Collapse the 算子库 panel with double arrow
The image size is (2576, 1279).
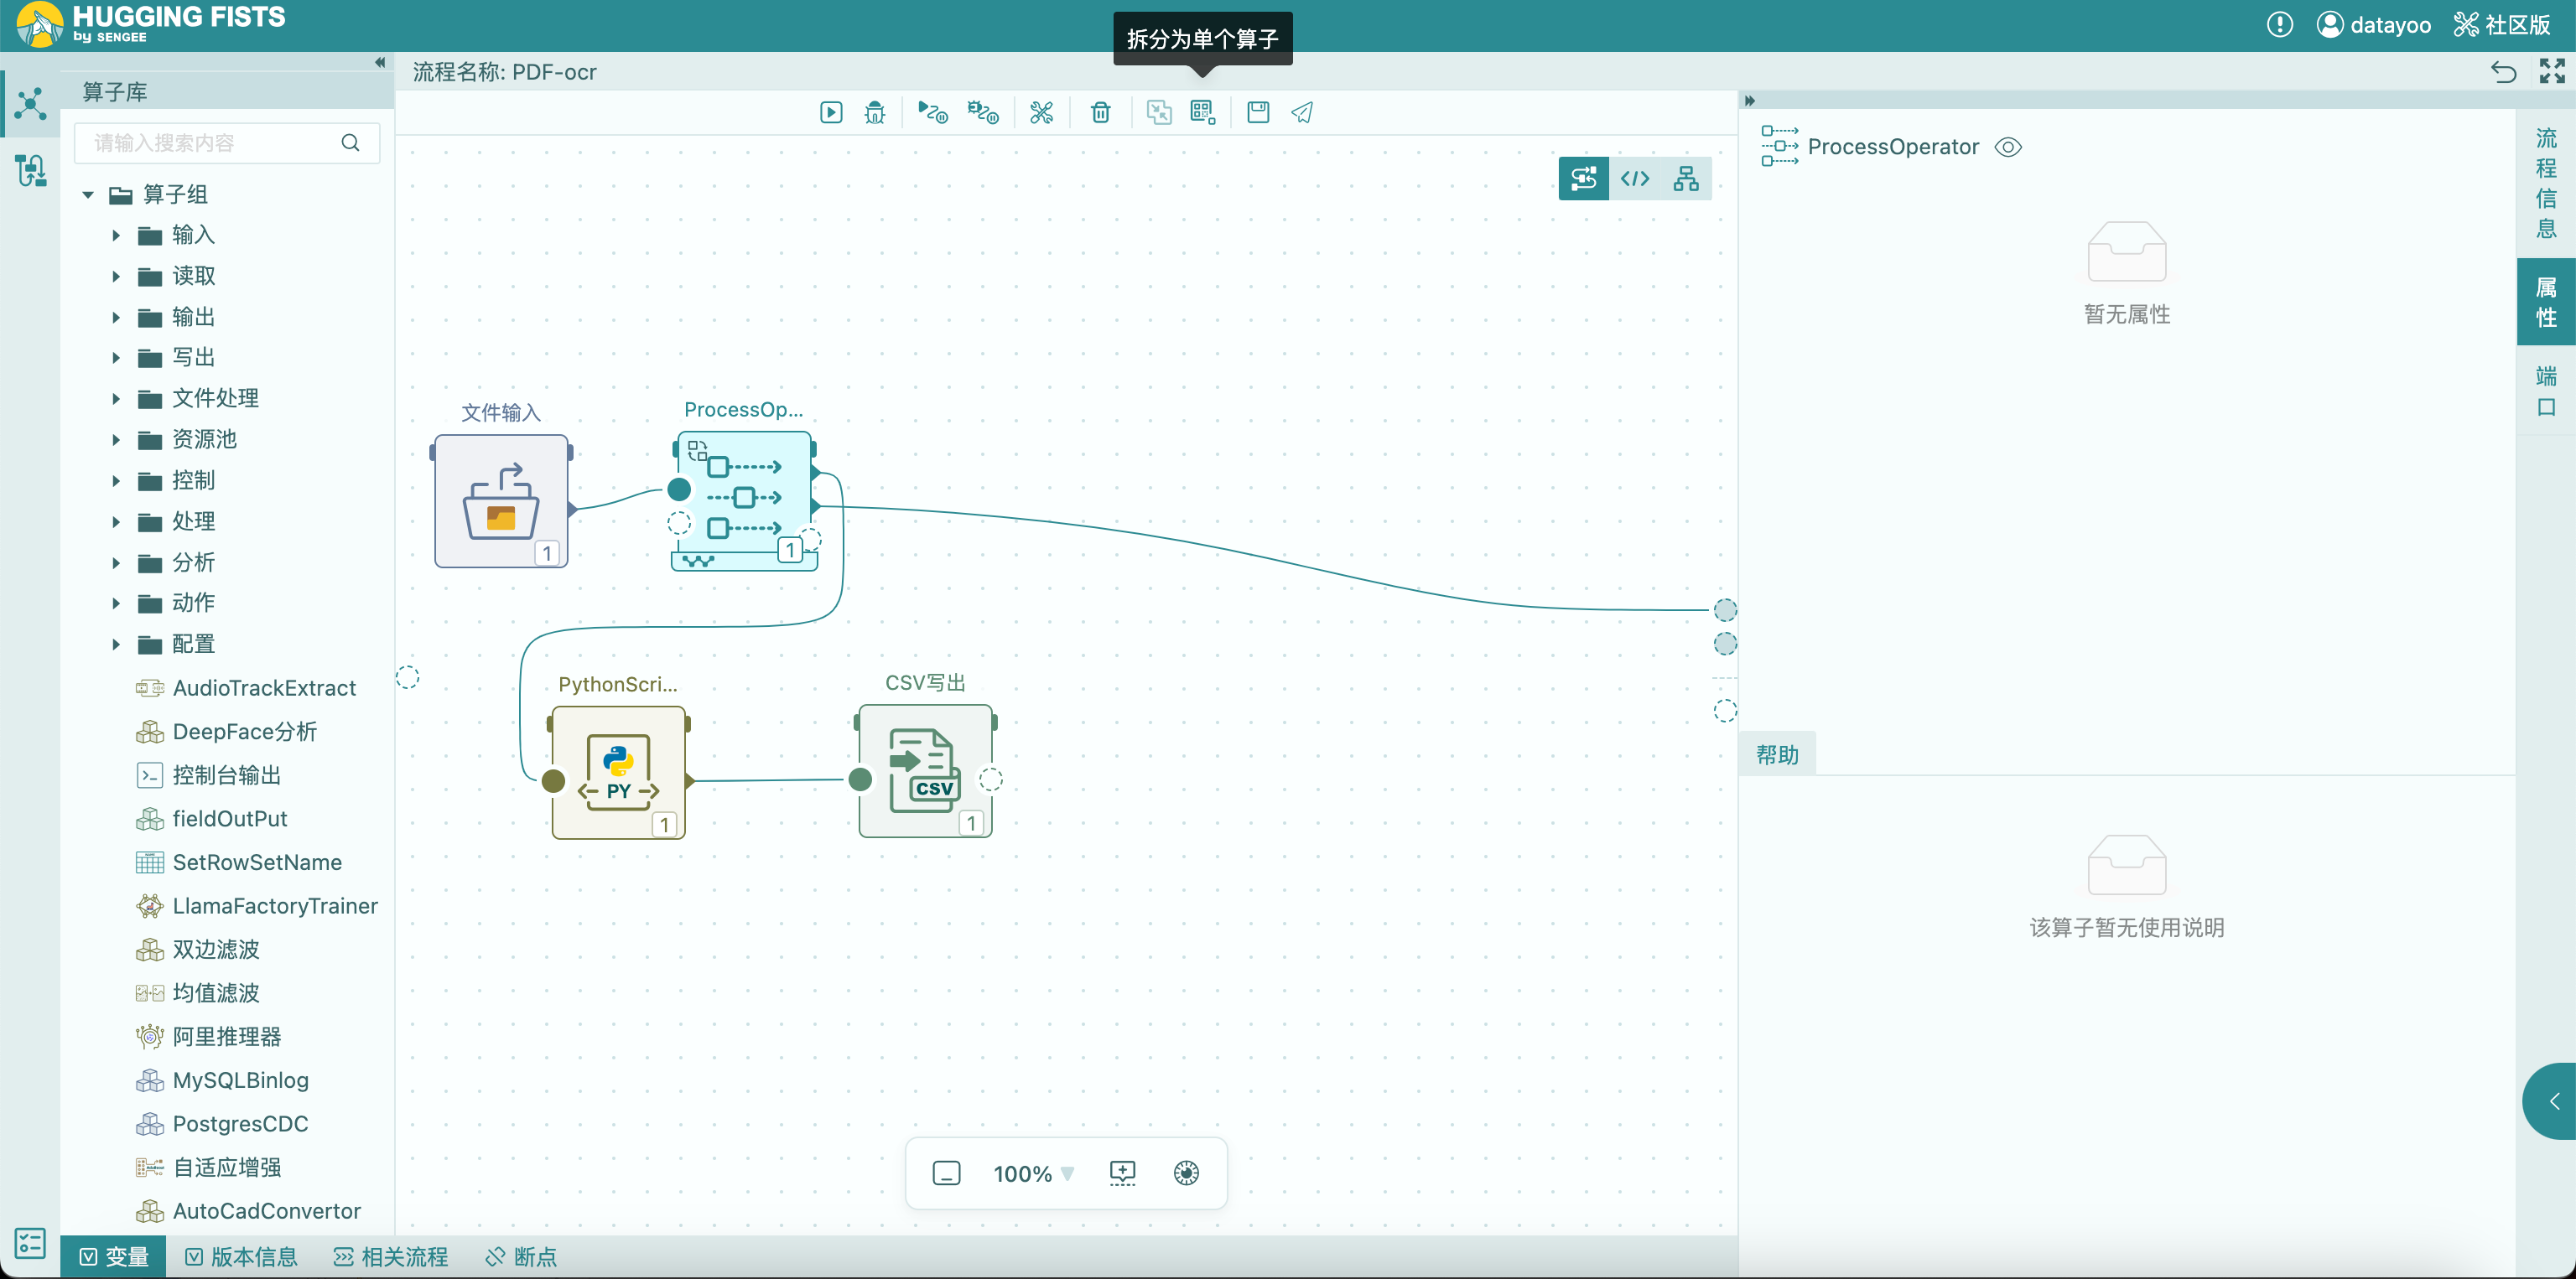point(380,62)
